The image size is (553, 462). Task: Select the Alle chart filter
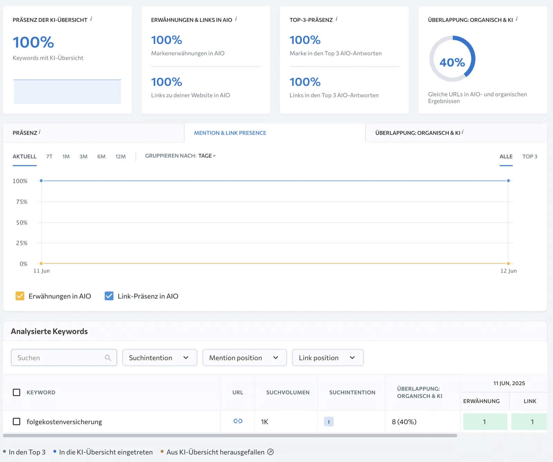click(x=506, y=157)
